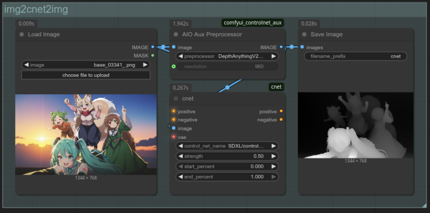The height and width of the screenshot is (213, 430).
Task: Select previous image file with left arrow
Action: coord(26,65)
